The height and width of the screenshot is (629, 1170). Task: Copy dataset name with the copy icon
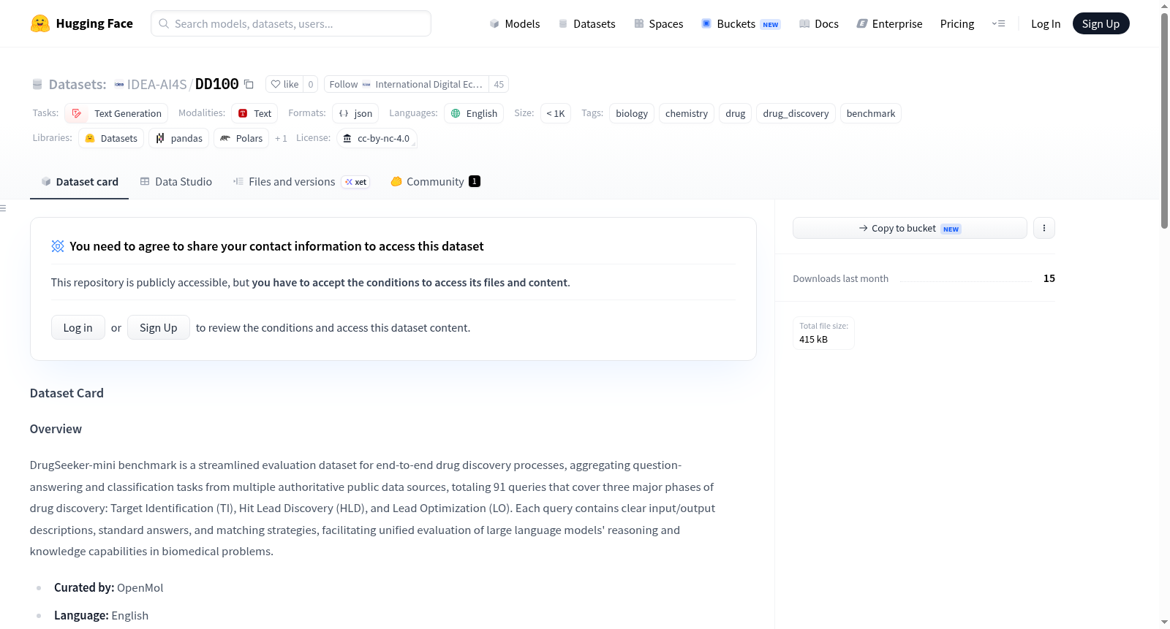[249, 84]
